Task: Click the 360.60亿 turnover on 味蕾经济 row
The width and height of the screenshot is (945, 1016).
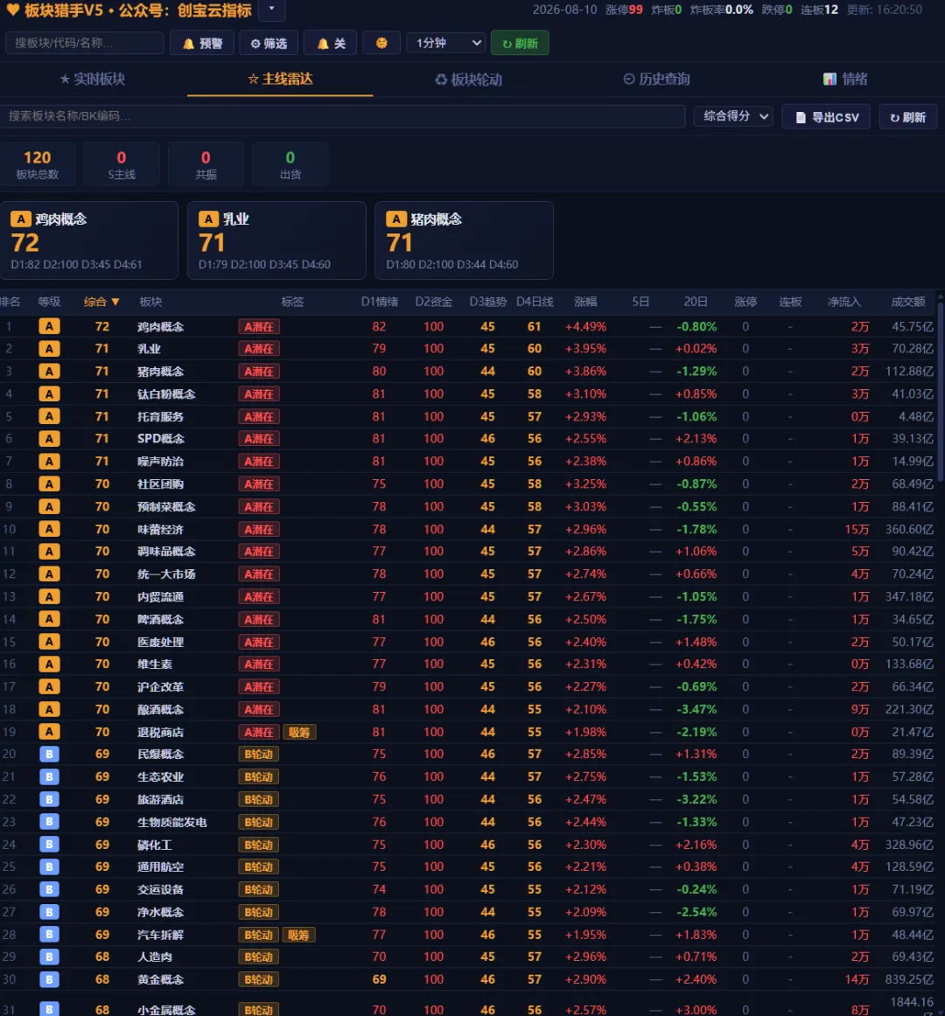Action: click(x=909, y=529)
